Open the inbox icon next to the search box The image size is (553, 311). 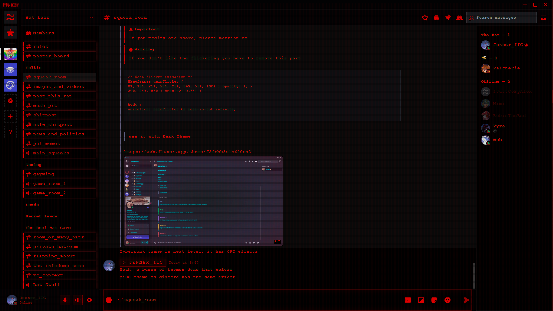[x=543, y=18]
